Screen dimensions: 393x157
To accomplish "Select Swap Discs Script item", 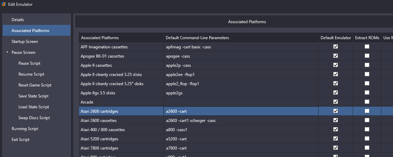I will click(x=37, y=118).
